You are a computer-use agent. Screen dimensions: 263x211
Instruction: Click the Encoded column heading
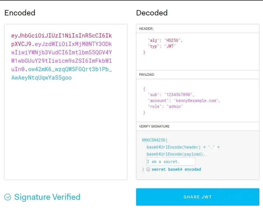pyautogui.click(x=20, y=13)
